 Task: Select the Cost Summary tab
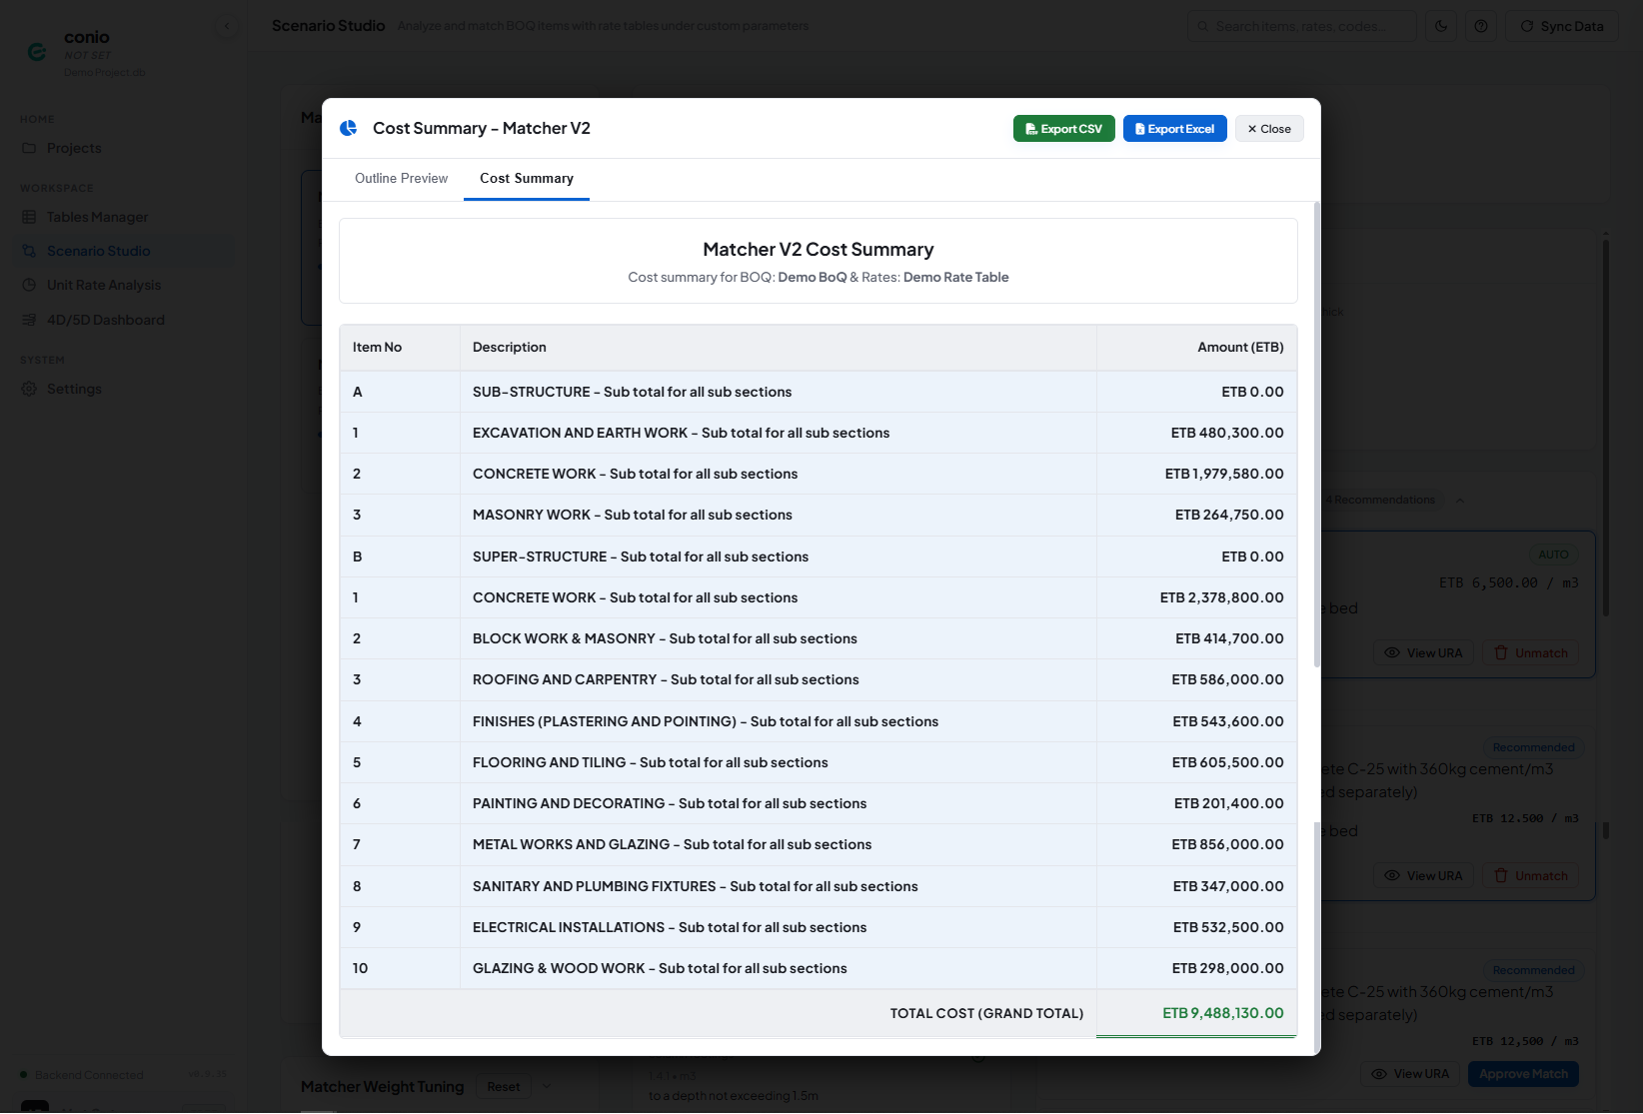(527, 179)
